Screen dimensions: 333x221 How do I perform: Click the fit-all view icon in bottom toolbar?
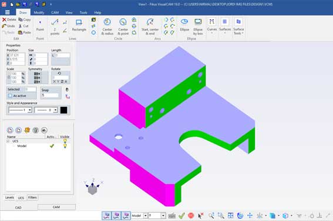(x=230, y=216)
